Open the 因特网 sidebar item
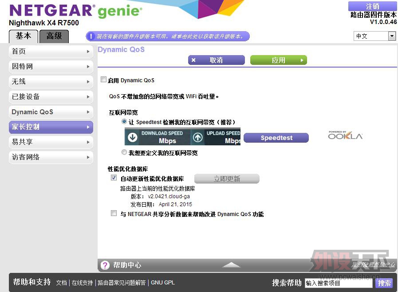 tap(51, 67)
